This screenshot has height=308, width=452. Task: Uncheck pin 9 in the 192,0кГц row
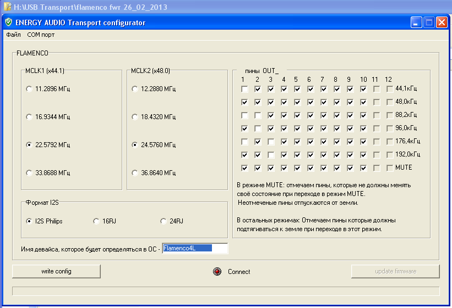pyautogui.click(x=350, y=155)
